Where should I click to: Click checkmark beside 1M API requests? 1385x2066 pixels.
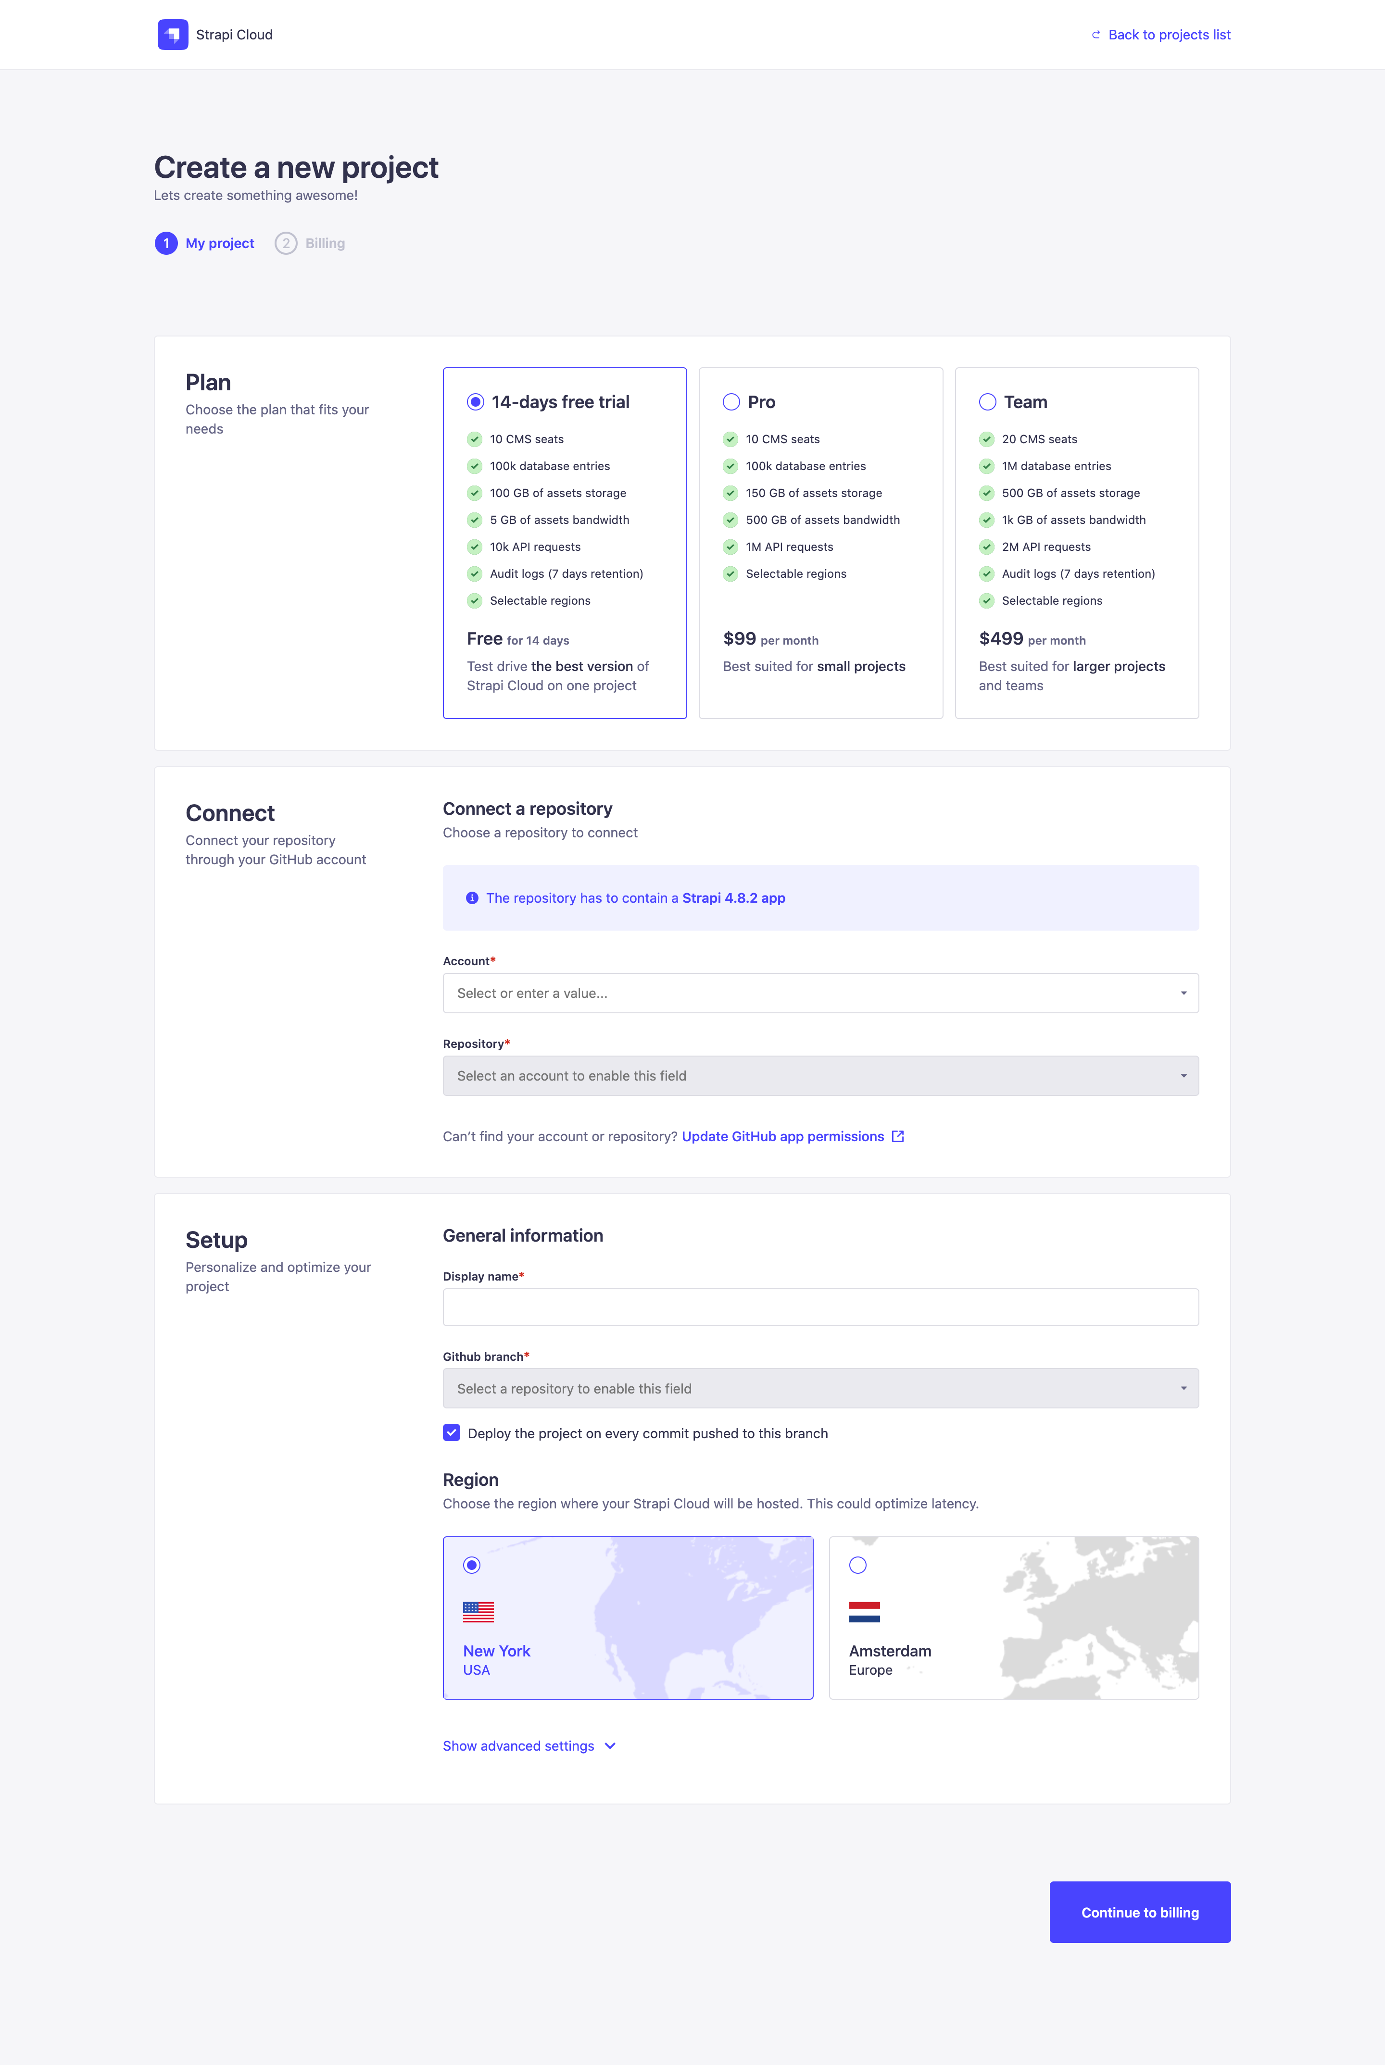coord(730,547)
